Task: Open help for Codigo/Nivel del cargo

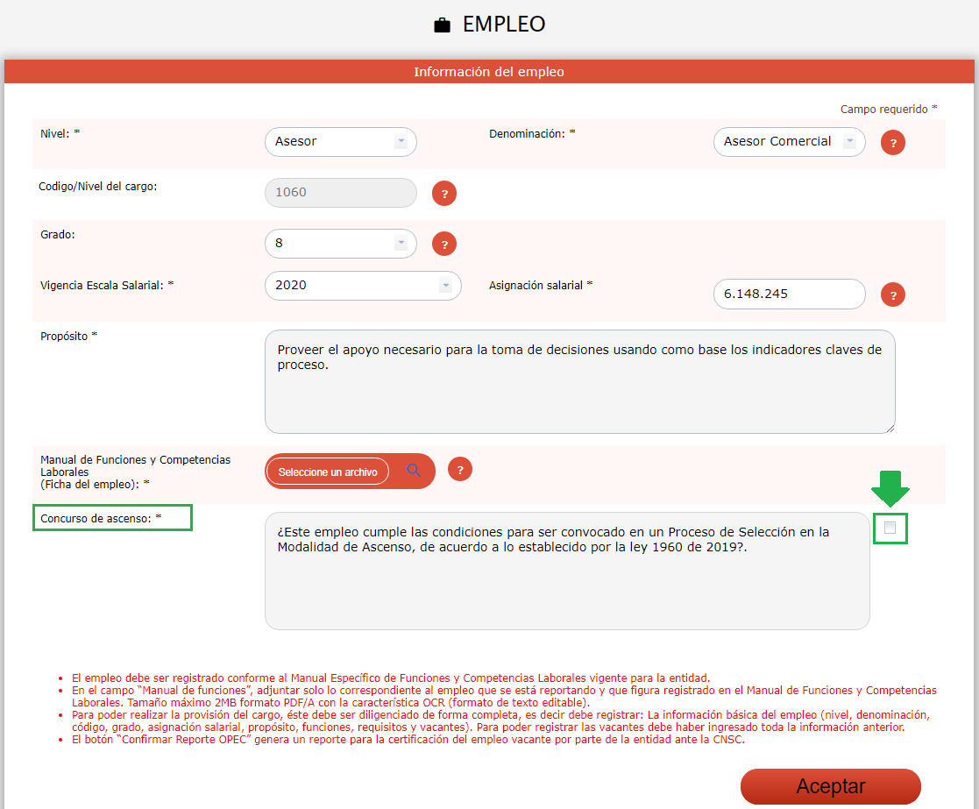Action: click(444, 194)
